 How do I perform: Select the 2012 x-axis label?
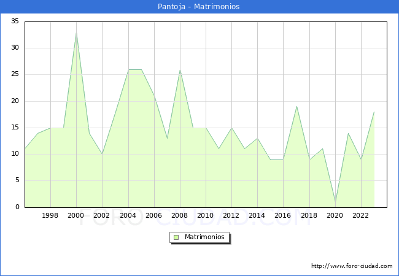tap(231, 215)
